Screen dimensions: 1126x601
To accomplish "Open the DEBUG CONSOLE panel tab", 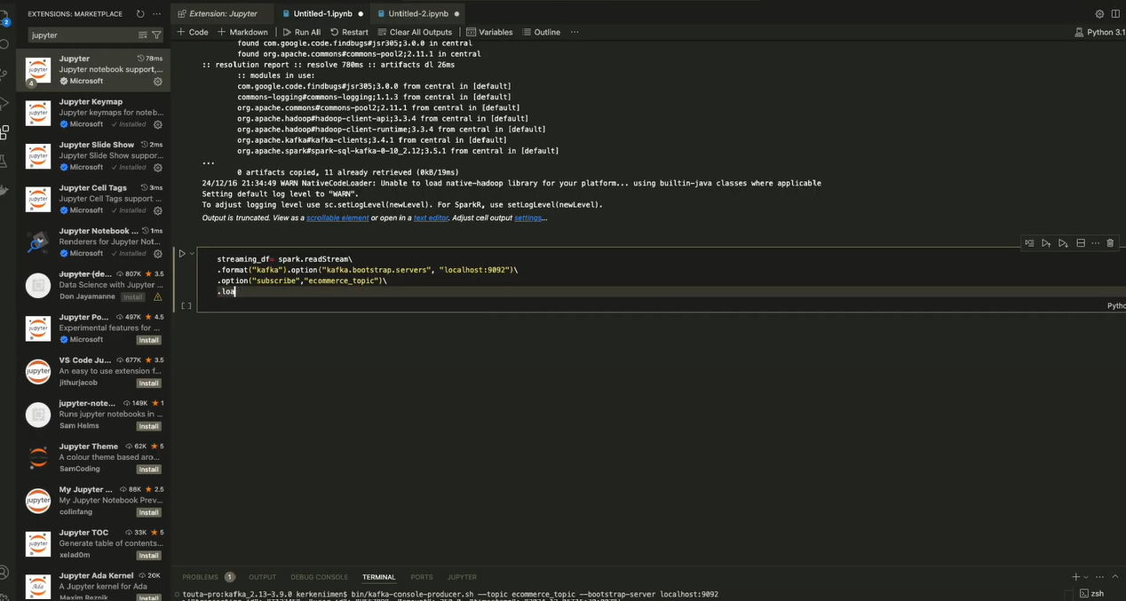I will pos(320,577).
